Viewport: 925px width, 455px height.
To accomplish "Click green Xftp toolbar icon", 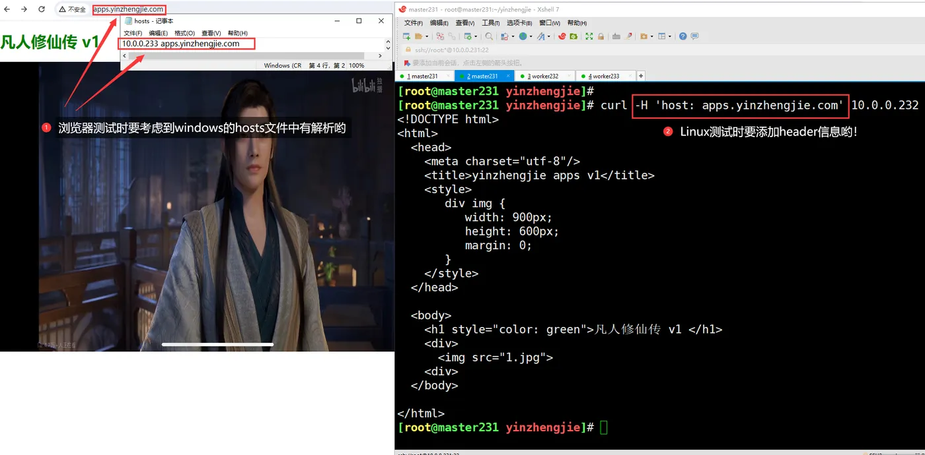I will tap(573, 36).
